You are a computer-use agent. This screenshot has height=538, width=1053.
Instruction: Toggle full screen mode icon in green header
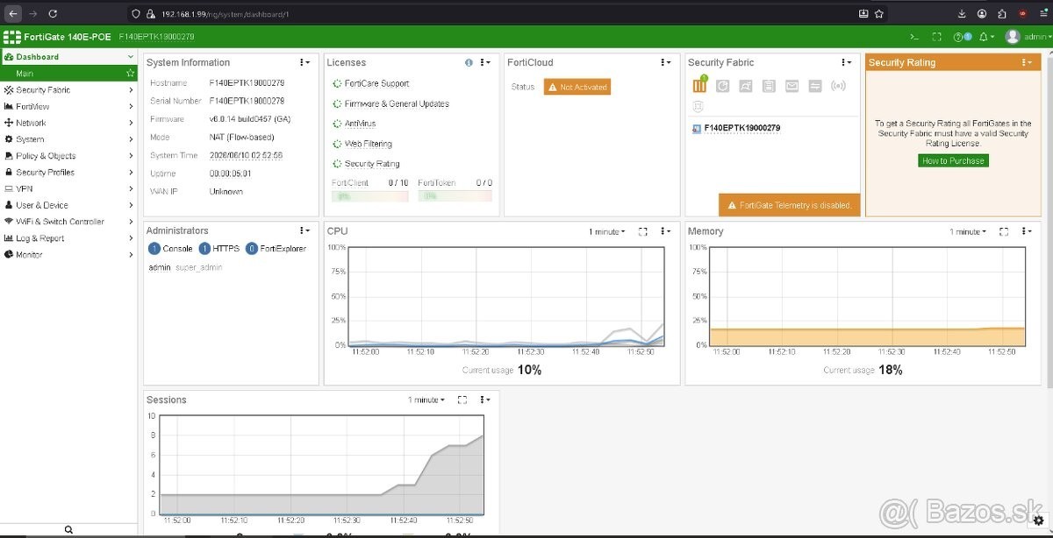pyautogui.click(x=937, y=37)
